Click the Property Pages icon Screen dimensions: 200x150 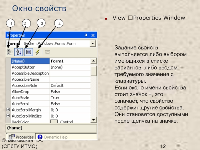(47, 52)
